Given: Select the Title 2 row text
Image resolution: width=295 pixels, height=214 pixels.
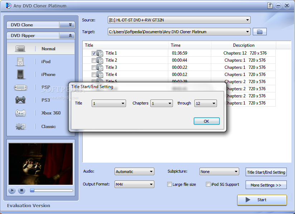Looking at the screenshot, I should pyautogui.click(x=111, y=60).
